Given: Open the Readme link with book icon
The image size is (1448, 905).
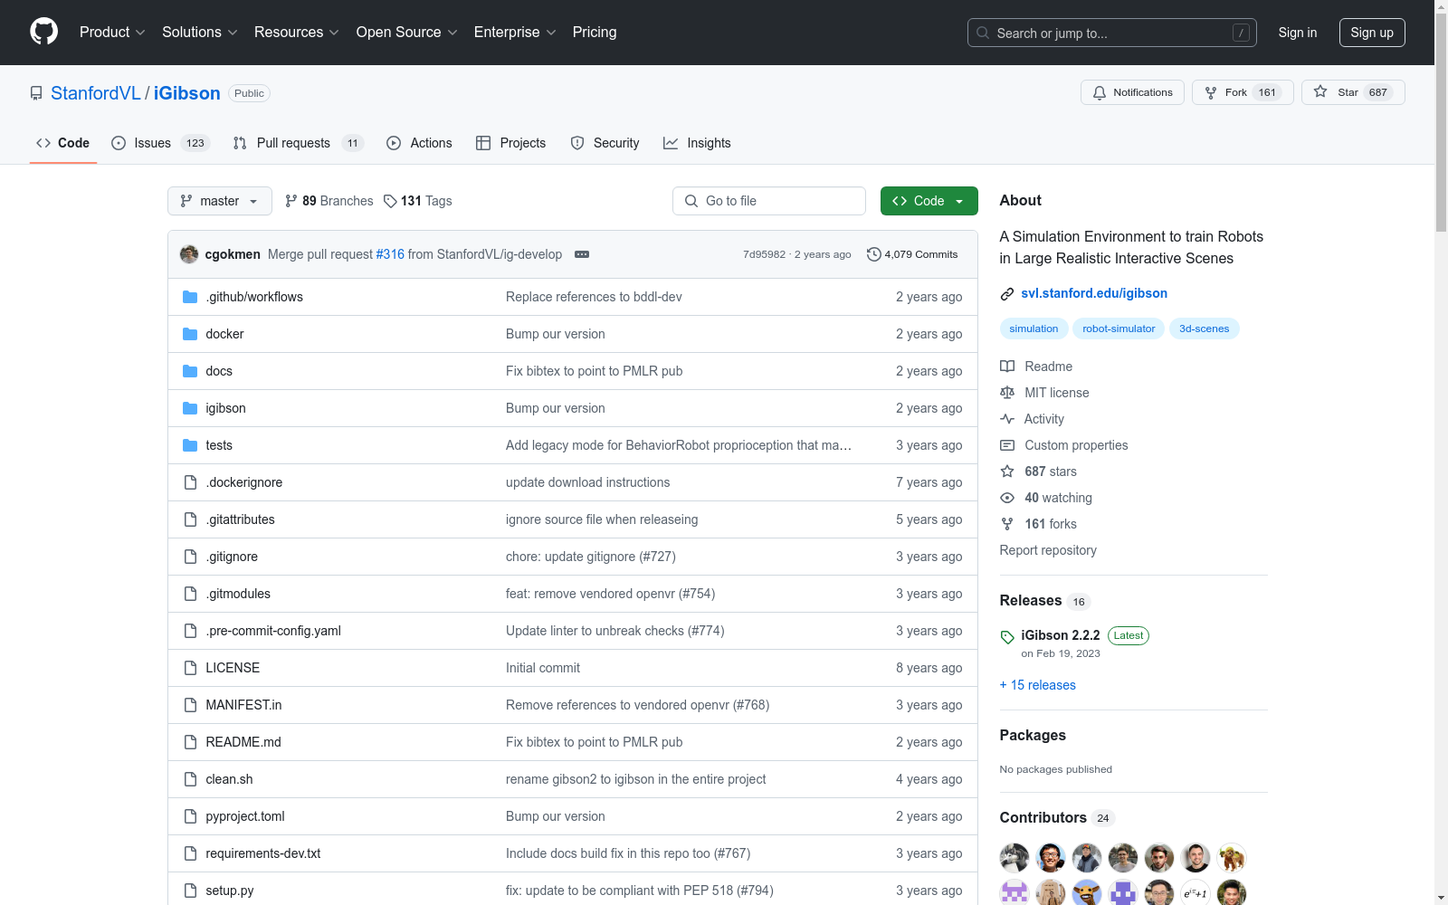Looking at the screenshot, I should (1036, 367).
